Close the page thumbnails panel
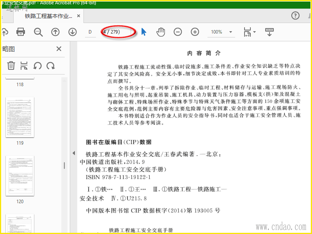The width and height of the screenshot is (312, 234). pyautogui.click(x=59, y=49)
